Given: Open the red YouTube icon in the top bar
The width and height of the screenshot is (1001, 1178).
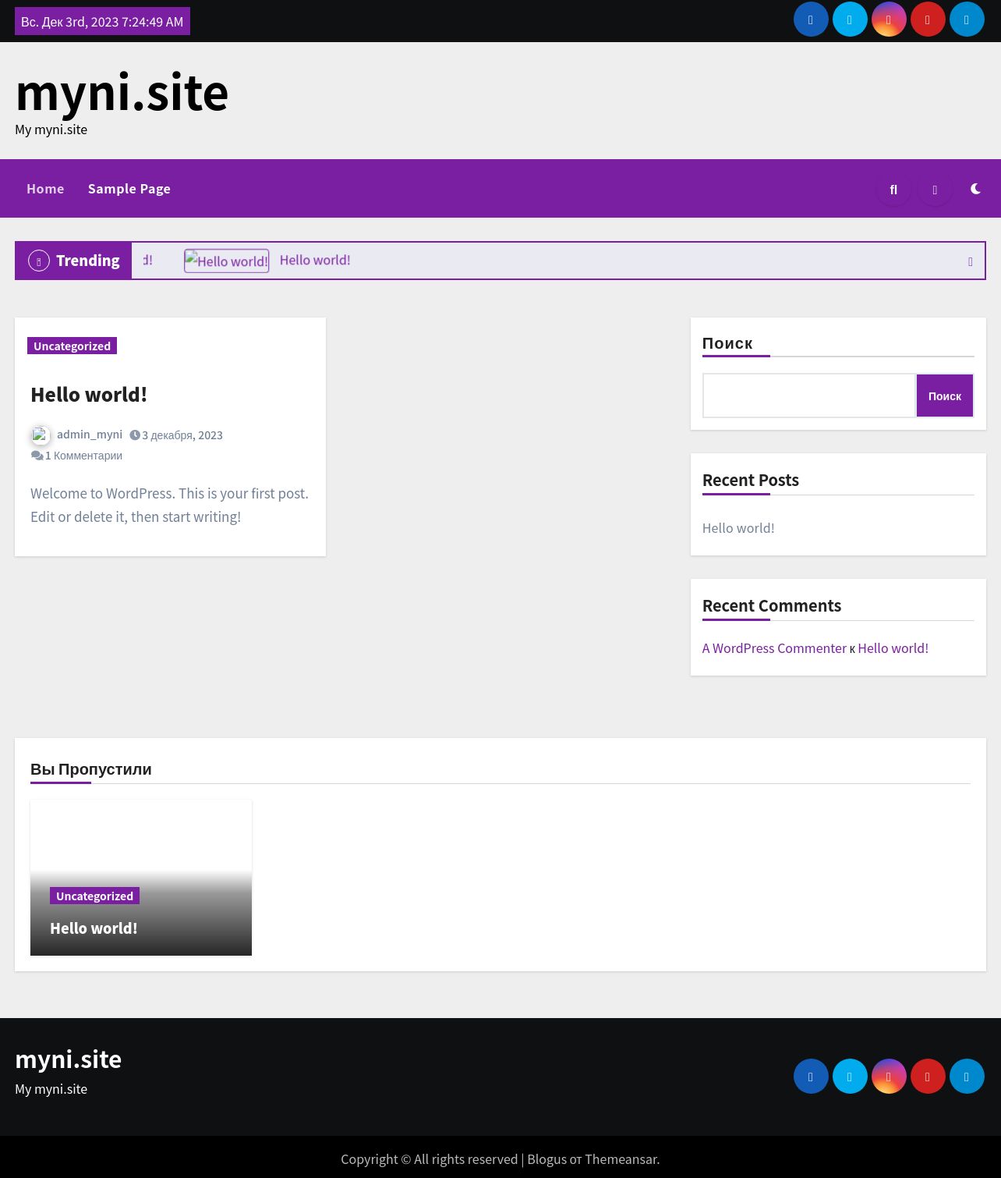Looking at the screenshot, I should (x=928, y=20).
